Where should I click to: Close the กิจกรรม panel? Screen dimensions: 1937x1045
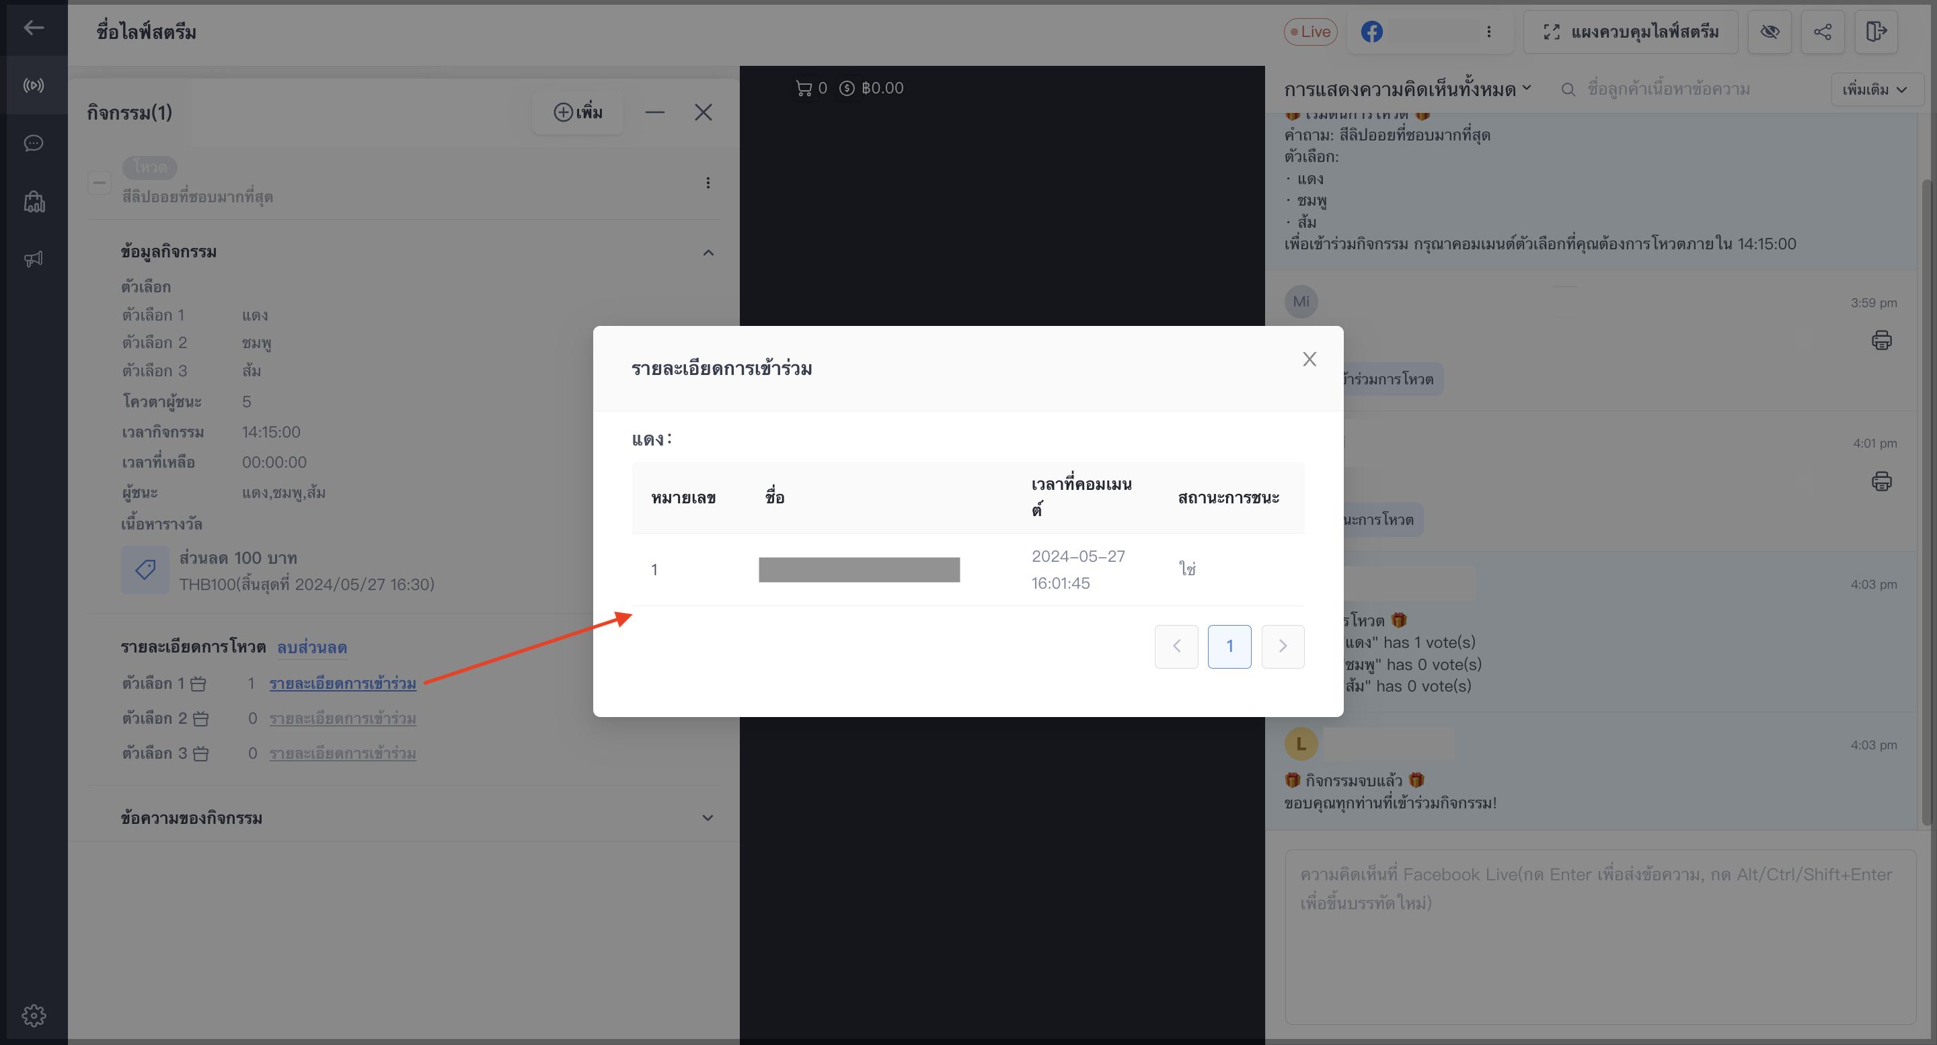pos(703,113)
